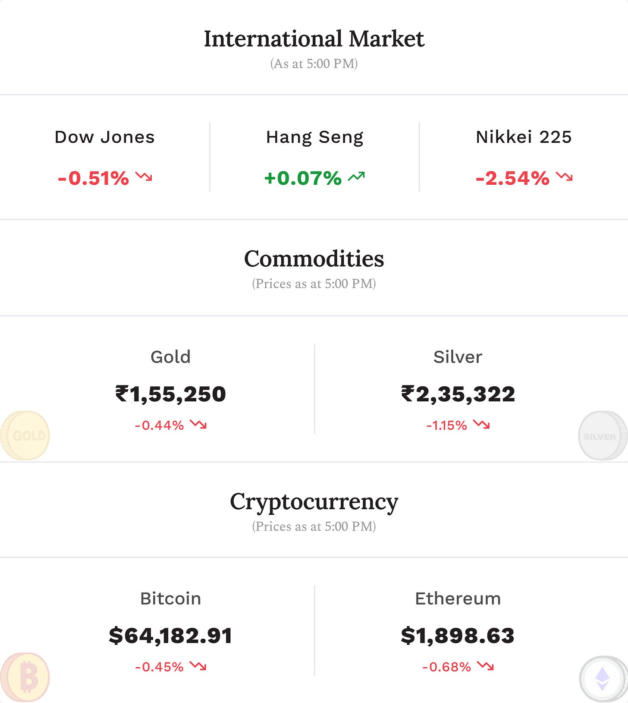Select the Cryptocurrency section heading
Viewport: 628px width, 703px height.
[314, 502]
